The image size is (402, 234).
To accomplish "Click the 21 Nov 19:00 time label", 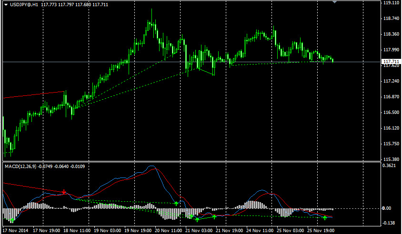I will 230,230.
